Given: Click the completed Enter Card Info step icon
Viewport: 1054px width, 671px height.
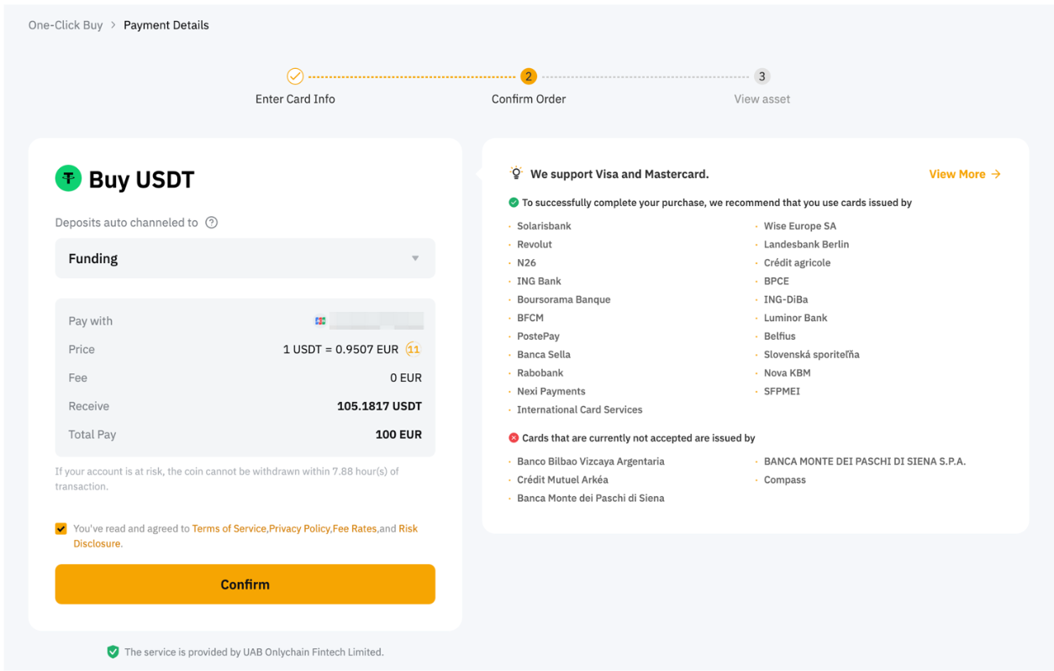Looking at the screenshot, I should (x=295, y=77).
